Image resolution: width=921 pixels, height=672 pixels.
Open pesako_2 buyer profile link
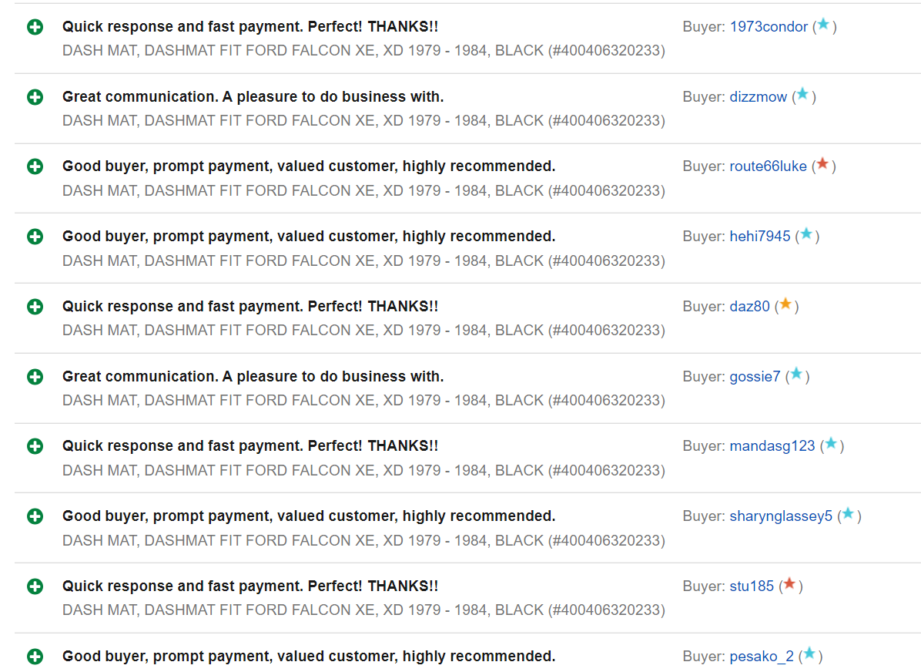(762, 656)
